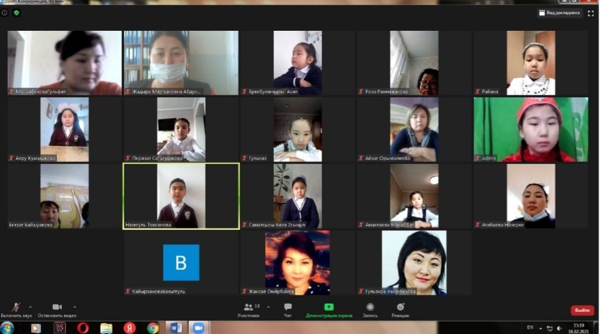Select the Еркебуланкызы Асия video tile
This screenshot has width=601, height=334.
point(298,63)
